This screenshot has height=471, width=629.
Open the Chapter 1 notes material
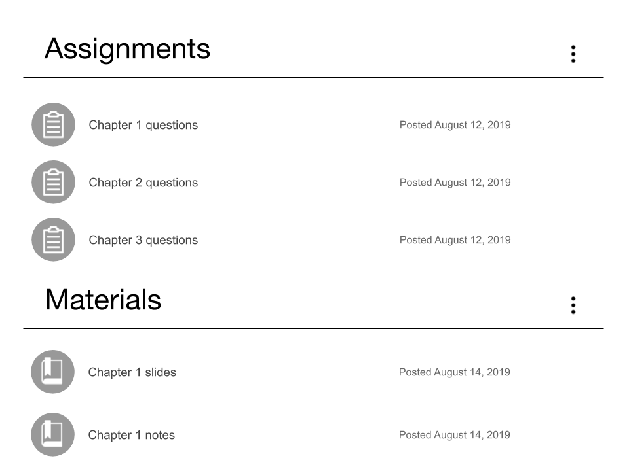click(x=131, y=435)
